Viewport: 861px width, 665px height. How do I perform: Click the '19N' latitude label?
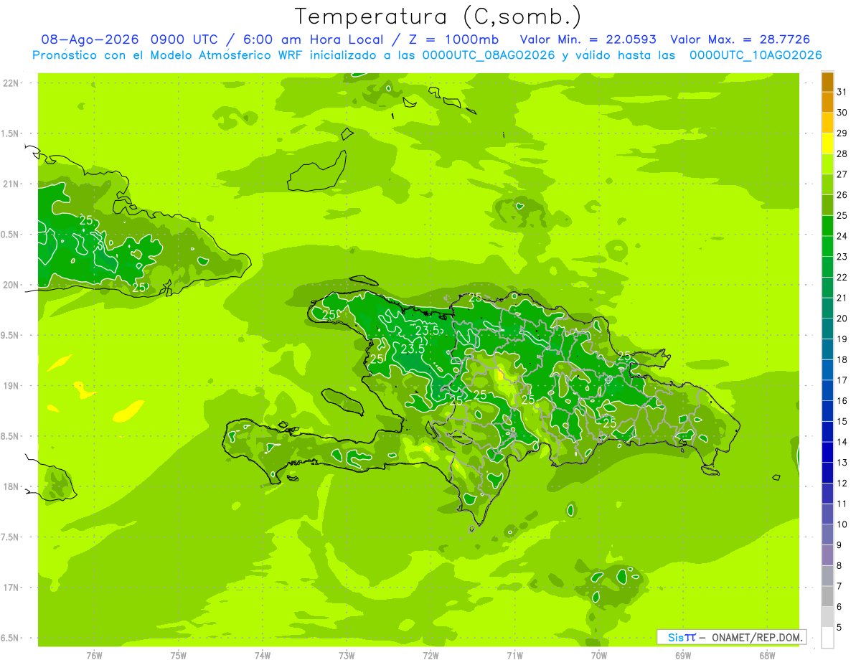click(11, 386)
